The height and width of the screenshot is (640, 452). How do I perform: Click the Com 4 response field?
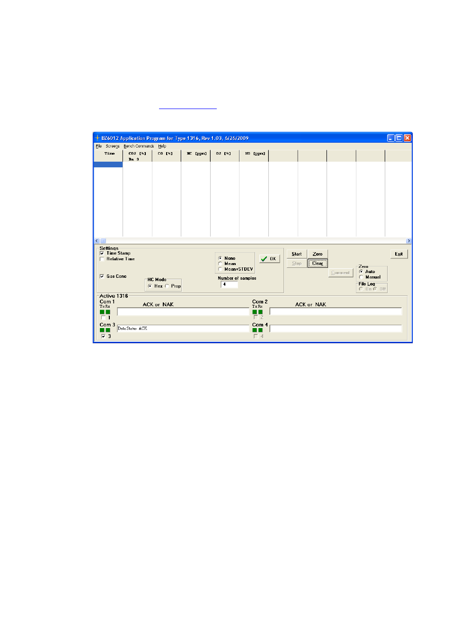click(x=336, y=329)
